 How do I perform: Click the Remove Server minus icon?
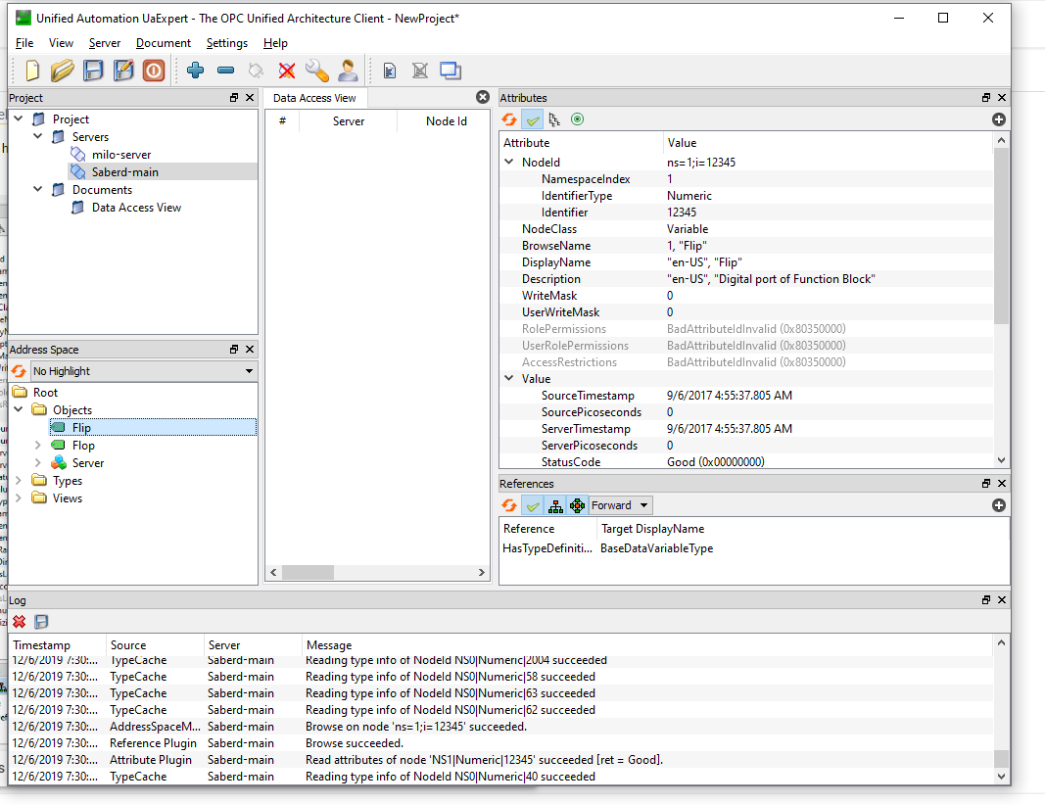coord(226,70)
